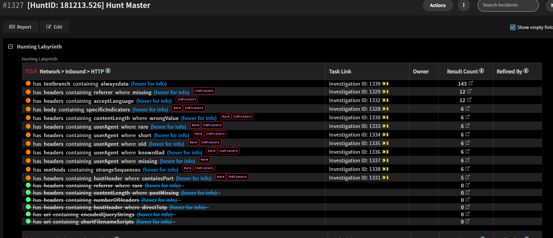This screenshot has height=238, width=553.
Task: Open external link icon beside result count 143
Action: point(471,83)
